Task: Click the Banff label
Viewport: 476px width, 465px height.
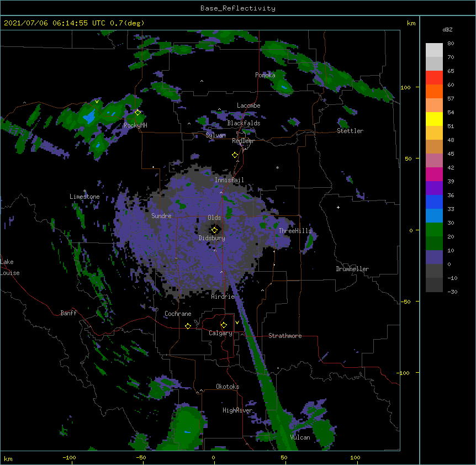Action: [x=68, y=313]
